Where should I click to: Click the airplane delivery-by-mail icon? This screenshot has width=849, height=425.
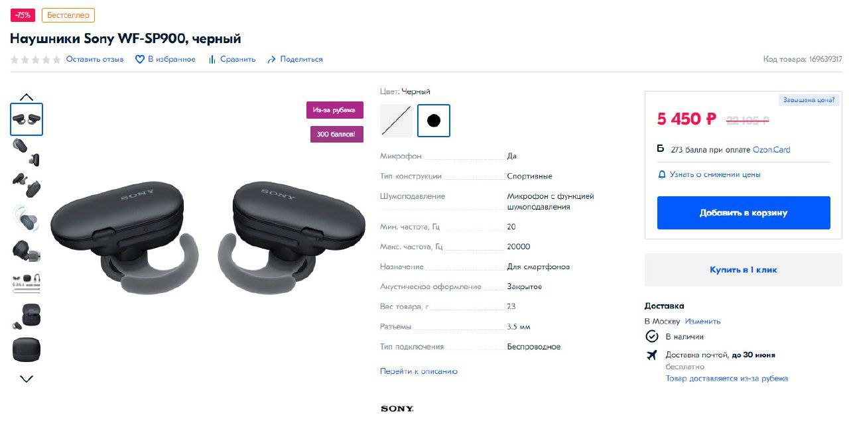click(x=651, y=355)
